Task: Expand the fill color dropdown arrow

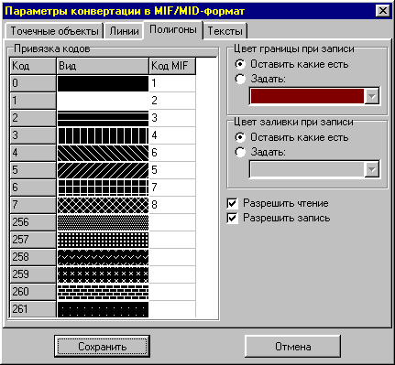Action: pos(372,169)
